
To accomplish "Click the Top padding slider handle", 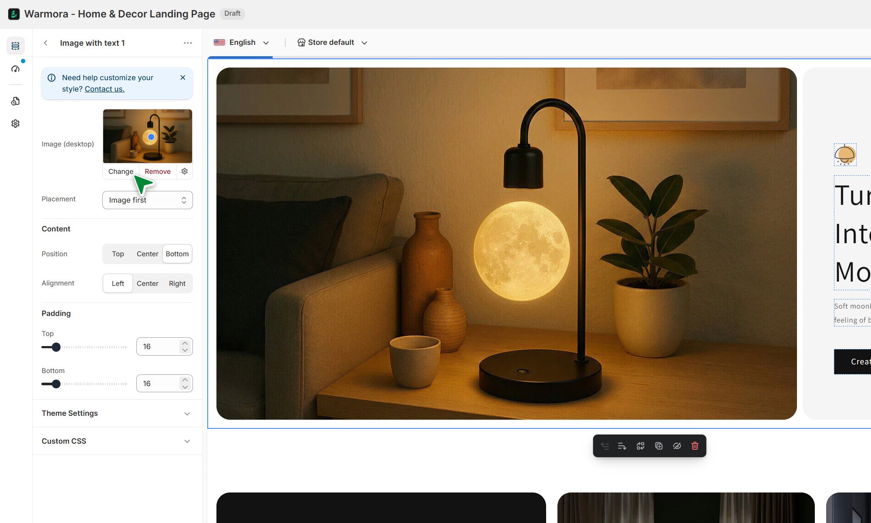I will [x=56, y=347].
